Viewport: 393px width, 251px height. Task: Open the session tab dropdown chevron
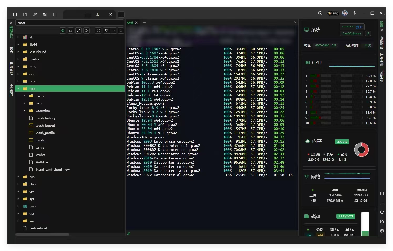[x=121, y=14]
